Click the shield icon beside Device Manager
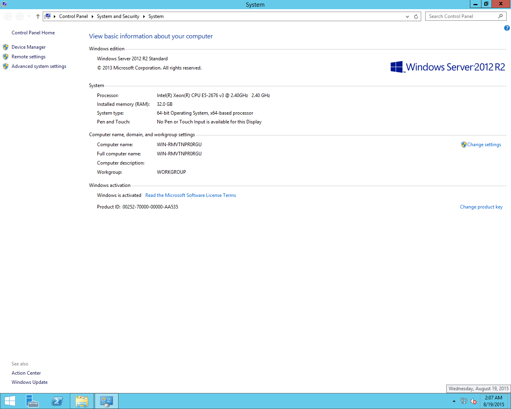The image size is (511, 409). tap(6, 47)
